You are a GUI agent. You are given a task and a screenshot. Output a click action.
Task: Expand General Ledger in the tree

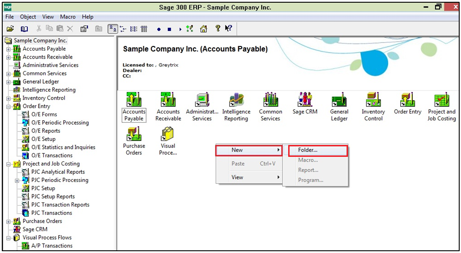[8, 82]
